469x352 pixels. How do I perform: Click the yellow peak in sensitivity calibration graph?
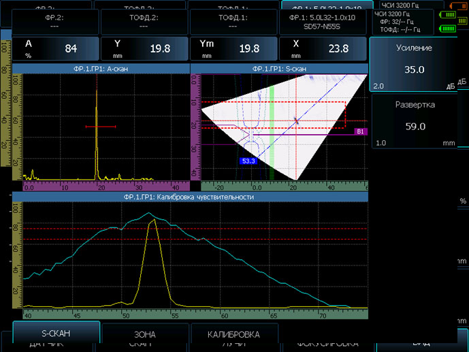[x=155, y=221]
